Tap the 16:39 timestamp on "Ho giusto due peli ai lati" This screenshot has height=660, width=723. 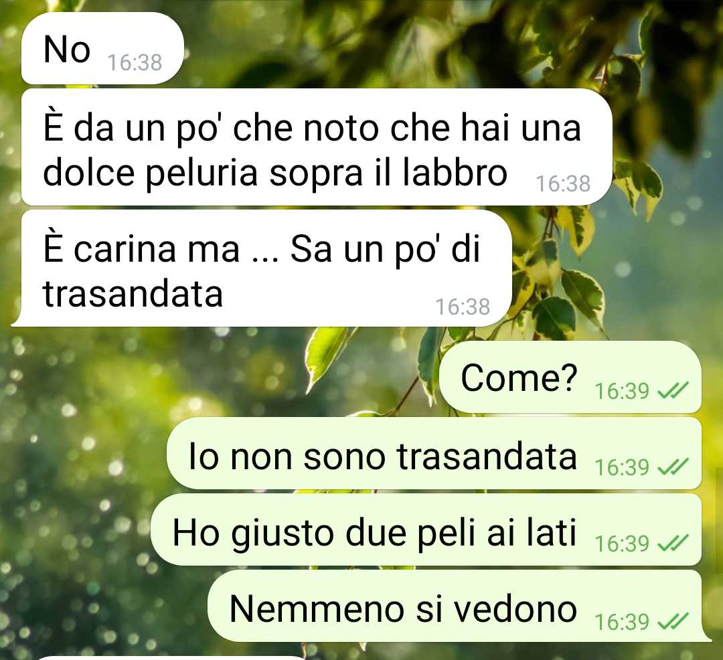click(622, 544)
